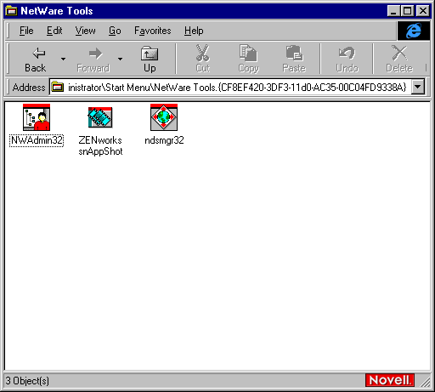Select the ndsmgr32 program icon
The width and height of the screenshot is (435, 392).
pos(164,117)
